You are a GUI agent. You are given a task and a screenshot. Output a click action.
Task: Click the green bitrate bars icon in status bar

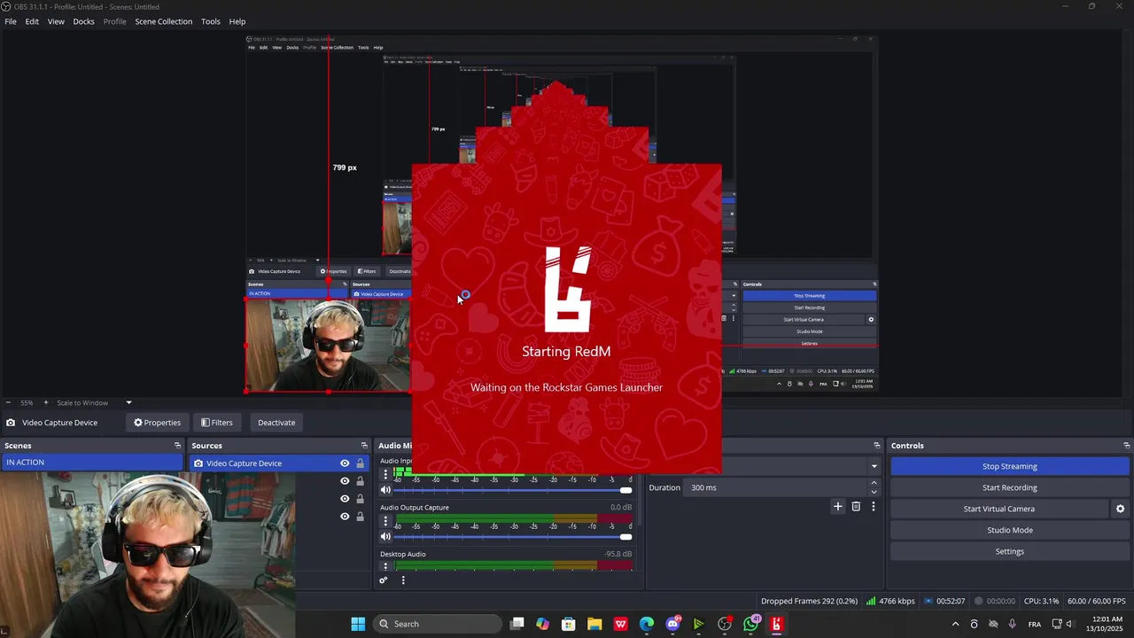tap(871, 601)
